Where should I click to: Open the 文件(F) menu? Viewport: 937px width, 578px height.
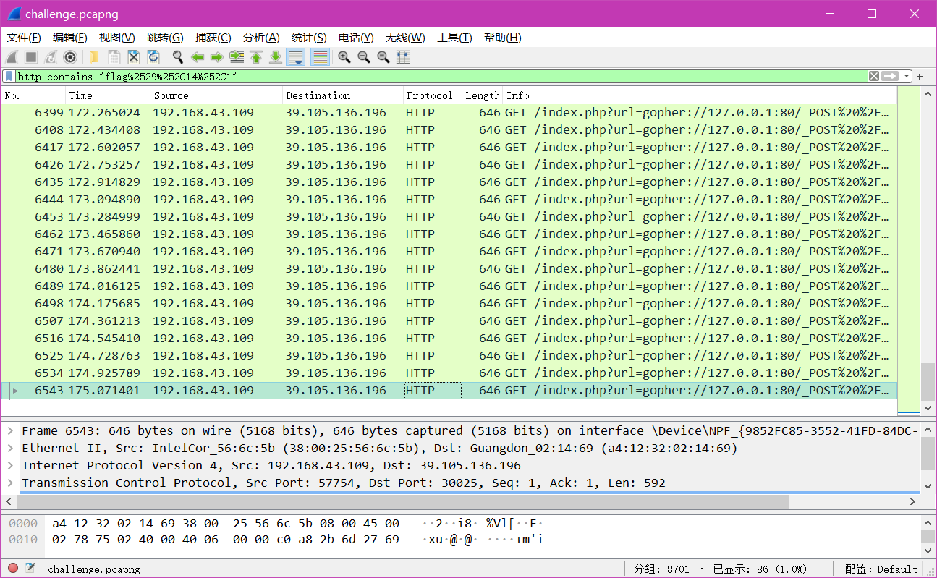pos(24,38)
